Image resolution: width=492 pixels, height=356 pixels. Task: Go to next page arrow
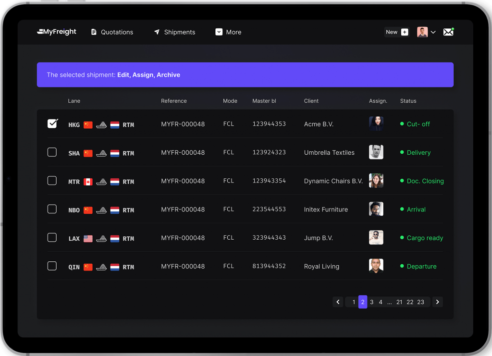(x=437, y=302)
